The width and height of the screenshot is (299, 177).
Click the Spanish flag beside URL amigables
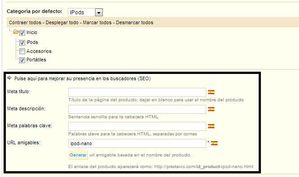(214, 143)
